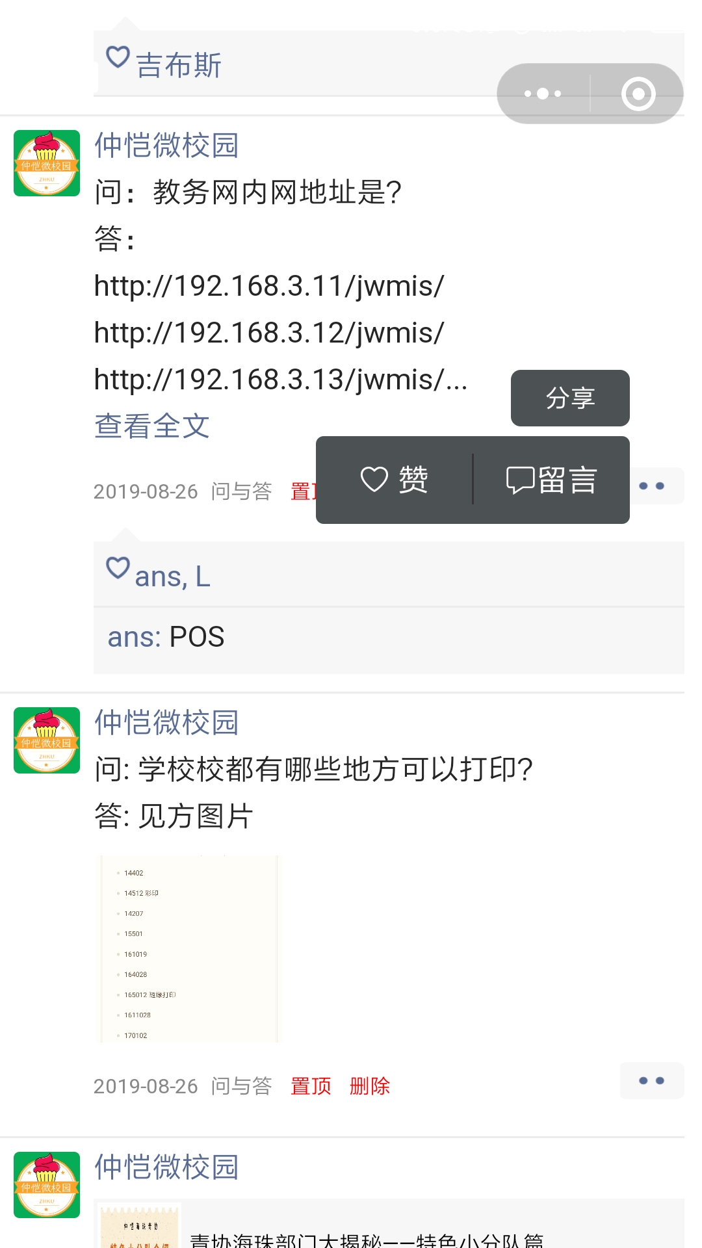Open the 仲恺微校园 avatar on the jwmis post
Viewport: 702px width, 1248px height.
pyautogui.click(x=47, y=163)
